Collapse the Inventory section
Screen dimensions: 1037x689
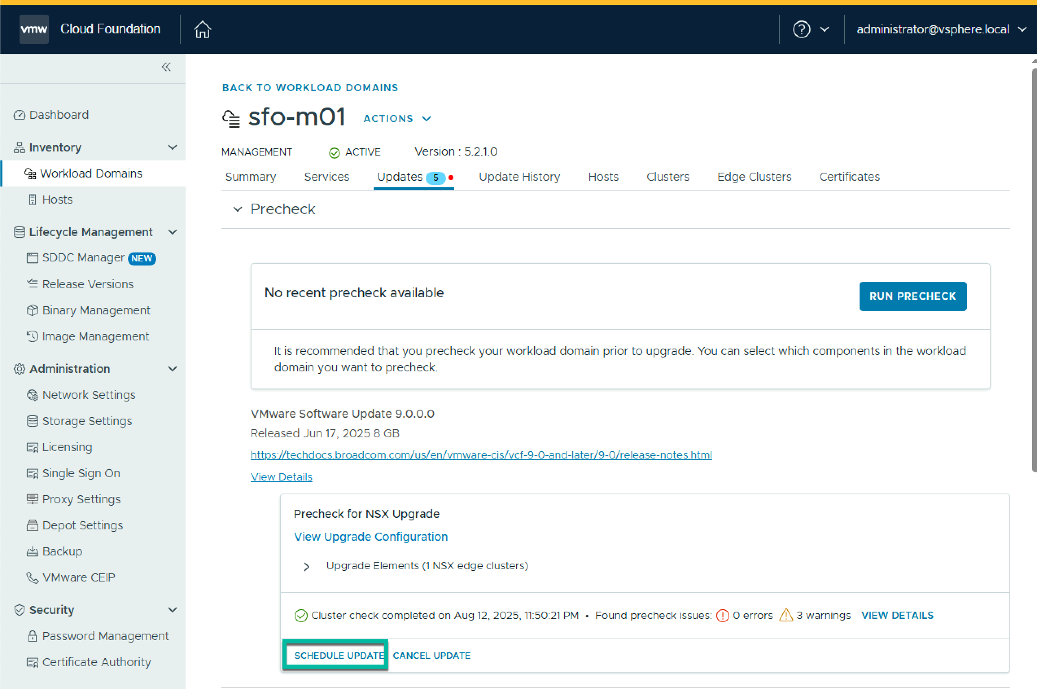[173, 147]
